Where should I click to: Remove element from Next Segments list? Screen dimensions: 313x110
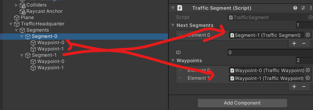pyautogui.click(x=304, y=44)
